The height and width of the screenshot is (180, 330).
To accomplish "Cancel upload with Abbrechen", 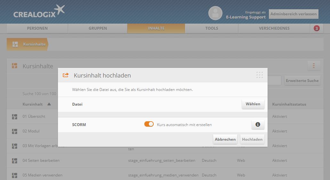I will tap(225, 139).
